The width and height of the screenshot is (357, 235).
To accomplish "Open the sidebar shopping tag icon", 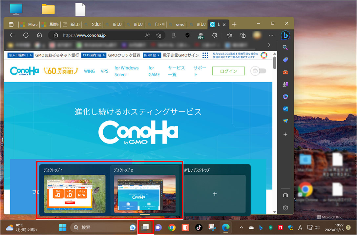I will pos(285,60).
